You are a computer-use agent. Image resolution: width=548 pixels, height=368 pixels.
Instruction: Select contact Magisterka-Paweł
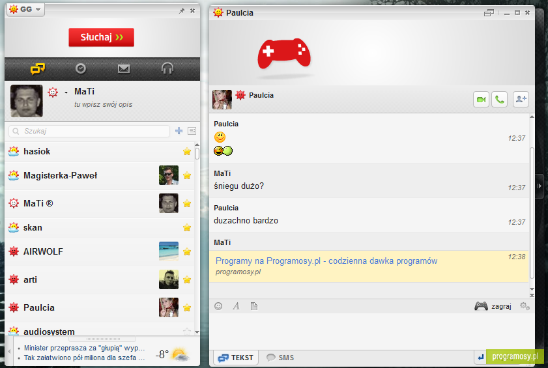click(100, 175)
